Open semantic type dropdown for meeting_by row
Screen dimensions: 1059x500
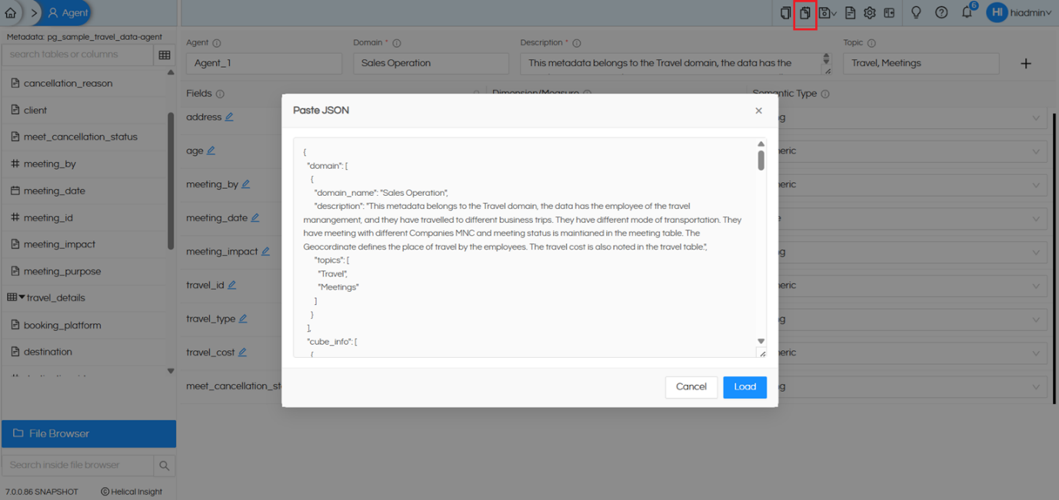pyautogui.click(x=1035, y=185)
